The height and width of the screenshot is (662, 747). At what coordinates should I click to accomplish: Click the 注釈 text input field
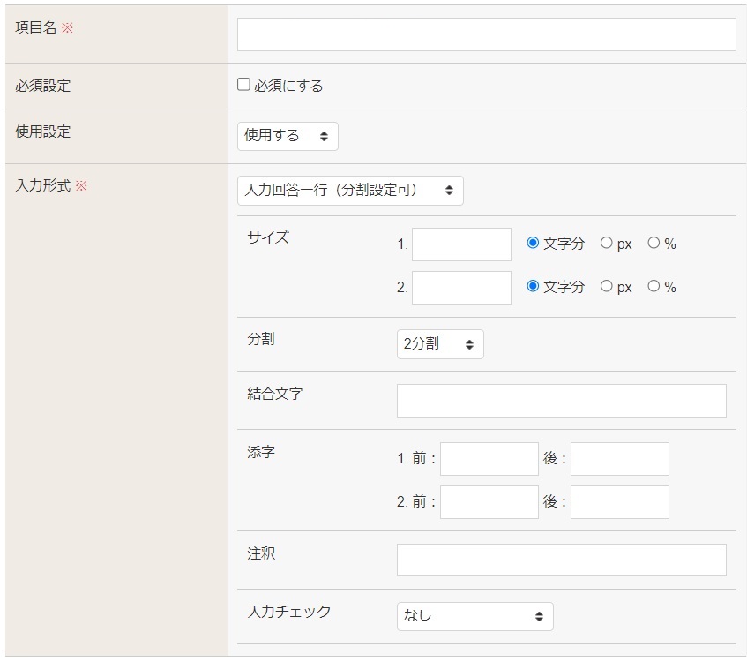561,560
